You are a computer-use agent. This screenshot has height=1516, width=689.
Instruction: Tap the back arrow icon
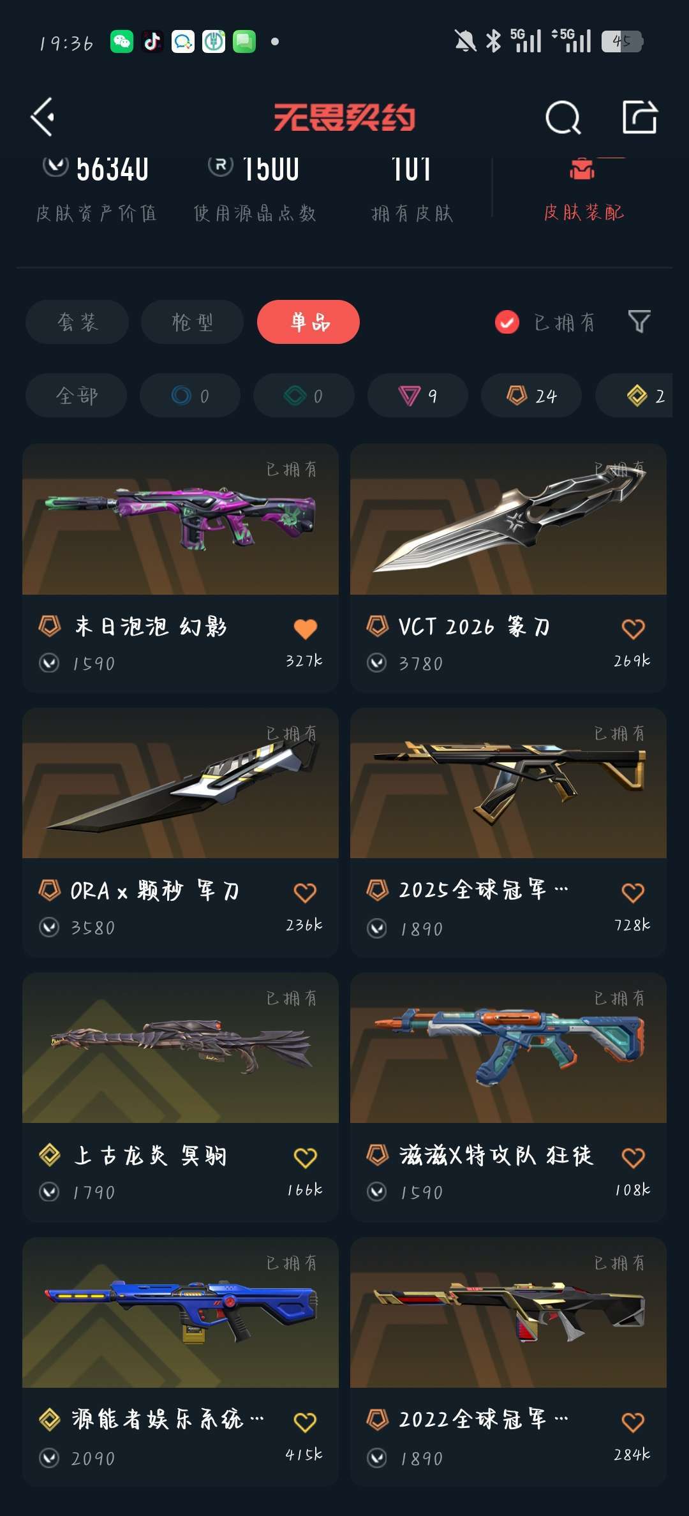(43, 117)
